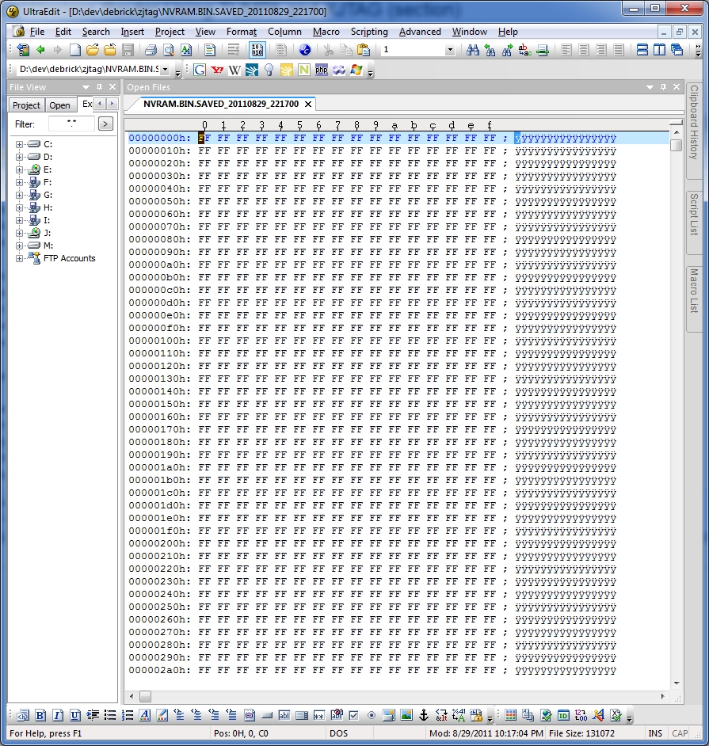Expand the F: network drive node
Viewport: 709px width, 746px height.
[19, 182]
